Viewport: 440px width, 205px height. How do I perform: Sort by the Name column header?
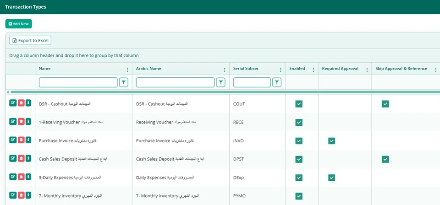[x=44, y=68]
